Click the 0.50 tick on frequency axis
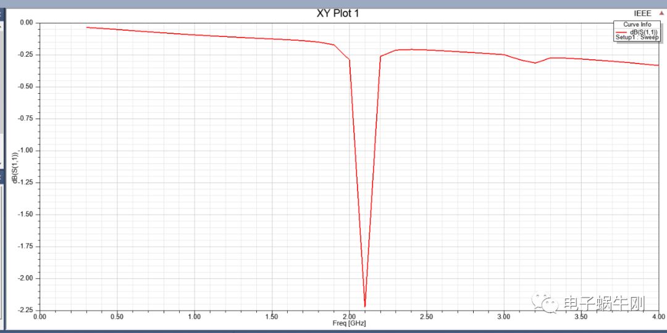The width and height of the screenshot is (667, 333). 117,316
